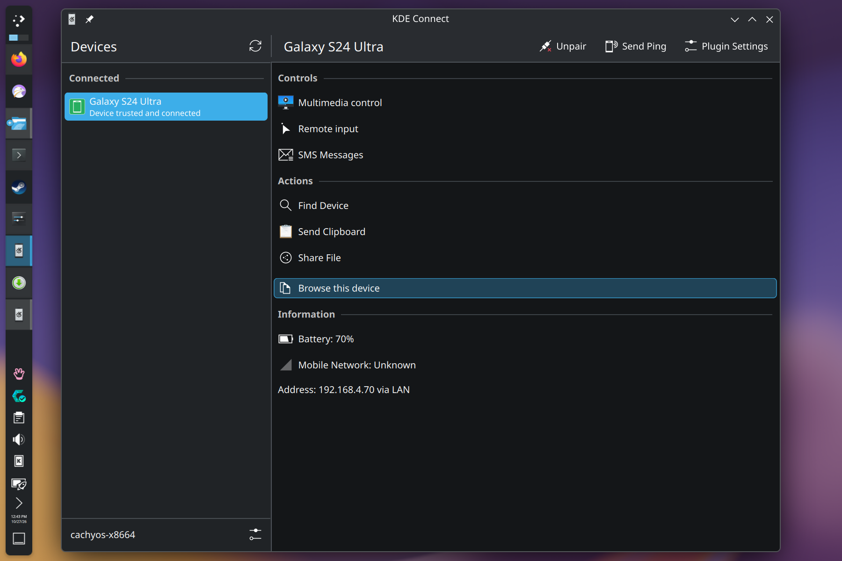
Task: Select Galaxy S24 Ultra in device list
Action: [166, 107]
